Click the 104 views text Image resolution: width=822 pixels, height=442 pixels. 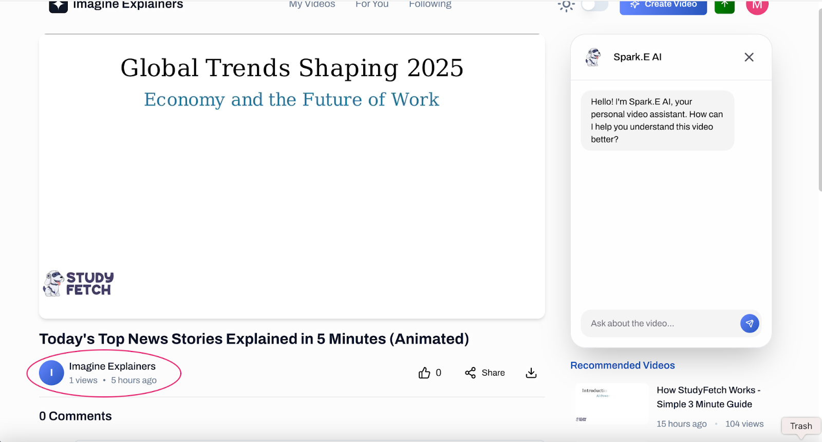click(744, 424)
